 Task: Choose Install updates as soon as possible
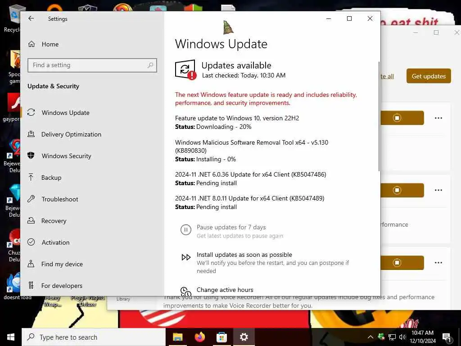(x=244, y=255)
